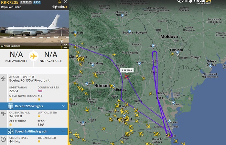Click the favorite star icon for RRR7205
This screenshot has width=226, height=145.
60,2
